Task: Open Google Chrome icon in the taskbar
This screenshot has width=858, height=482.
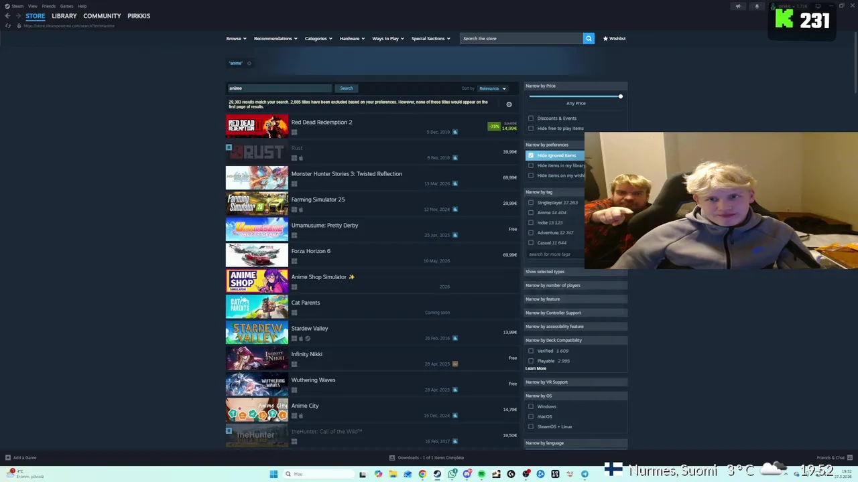Action: (x=422, y=474)
